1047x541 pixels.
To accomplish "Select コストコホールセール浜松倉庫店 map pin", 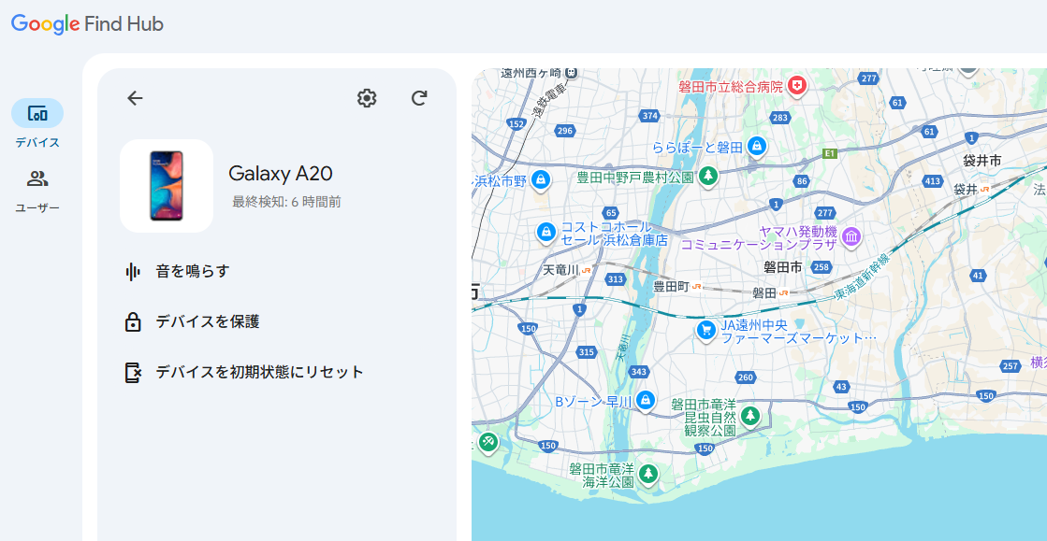I will tap(545, 231).
